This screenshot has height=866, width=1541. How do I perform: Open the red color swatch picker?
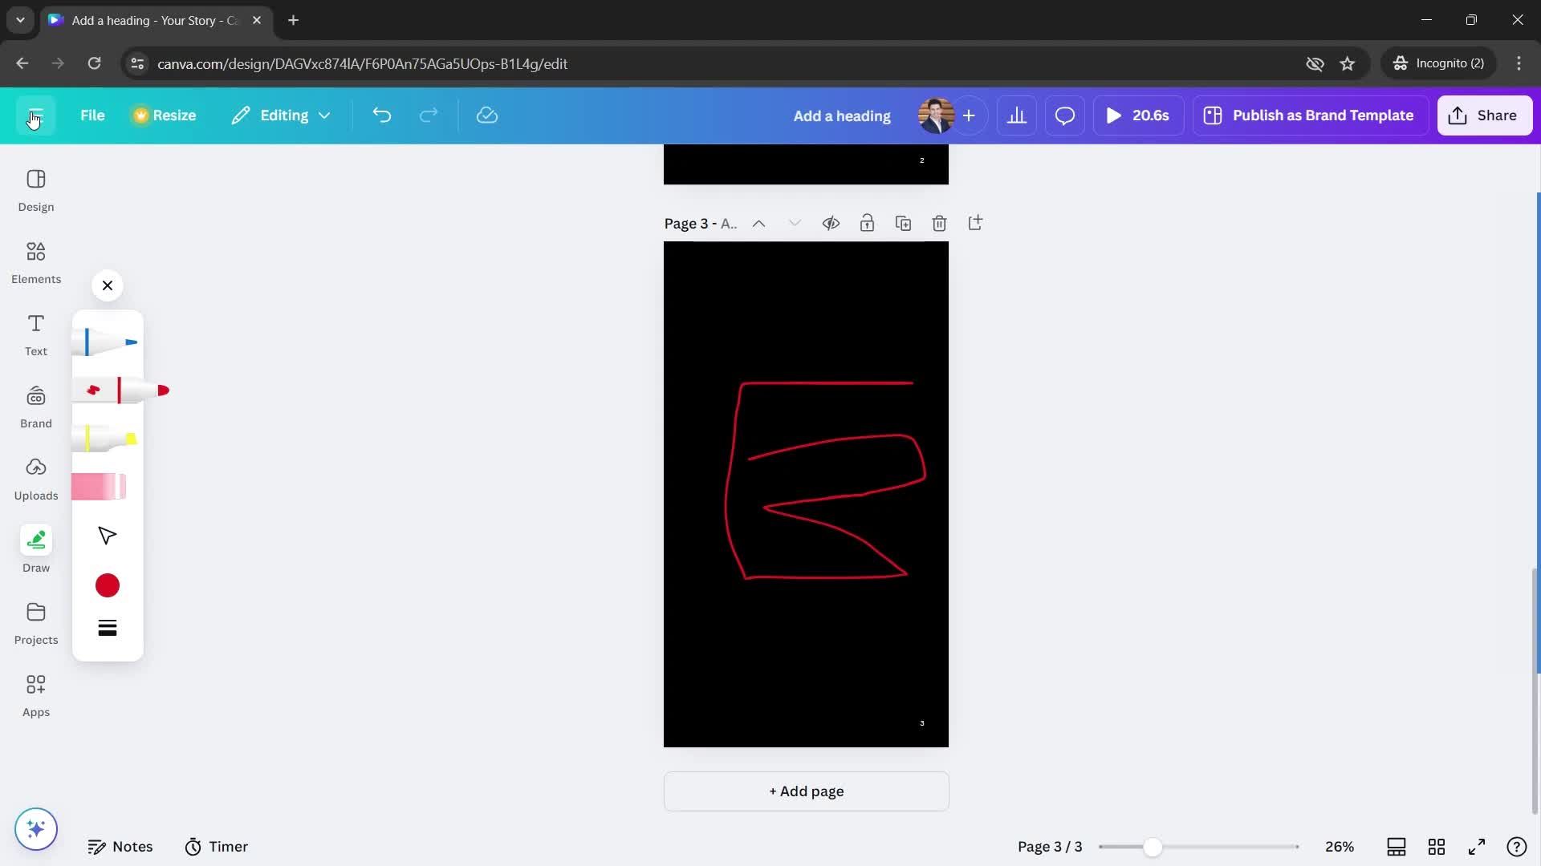tap(108, 585)
